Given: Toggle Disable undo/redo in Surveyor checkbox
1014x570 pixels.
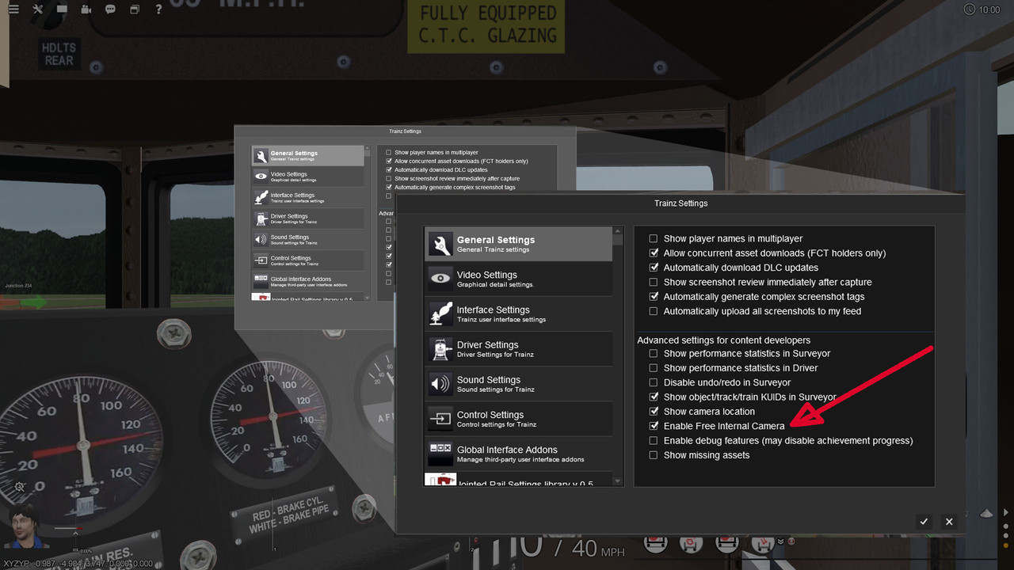Looking at the screenshot, I should point(654,382).
